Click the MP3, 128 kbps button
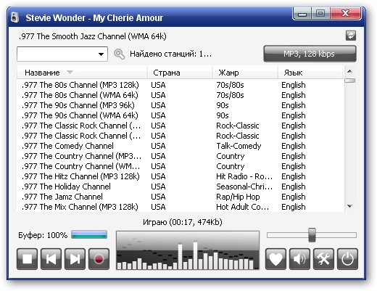The image size is (377, 291). tap(310, 54)
